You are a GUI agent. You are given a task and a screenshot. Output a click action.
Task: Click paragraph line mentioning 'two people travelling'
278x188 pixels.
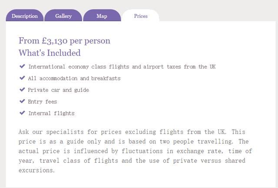134,142
